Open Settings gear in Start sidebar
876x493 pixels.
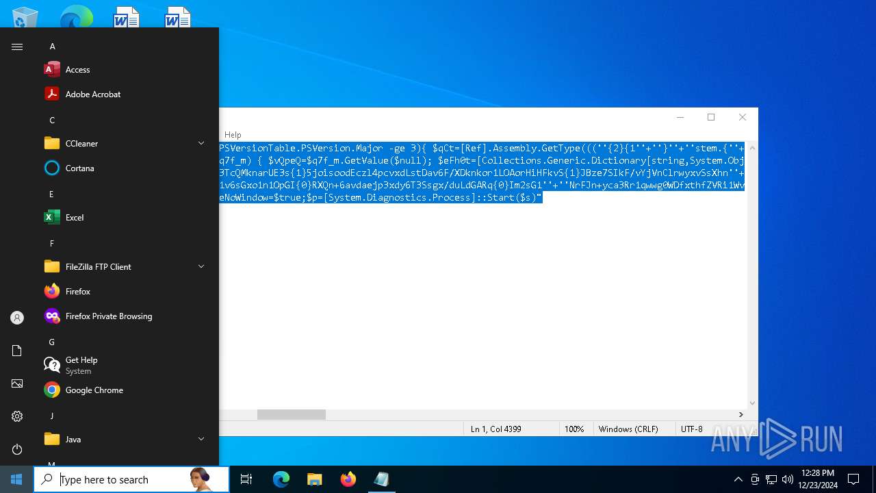(x=17, y=416)
